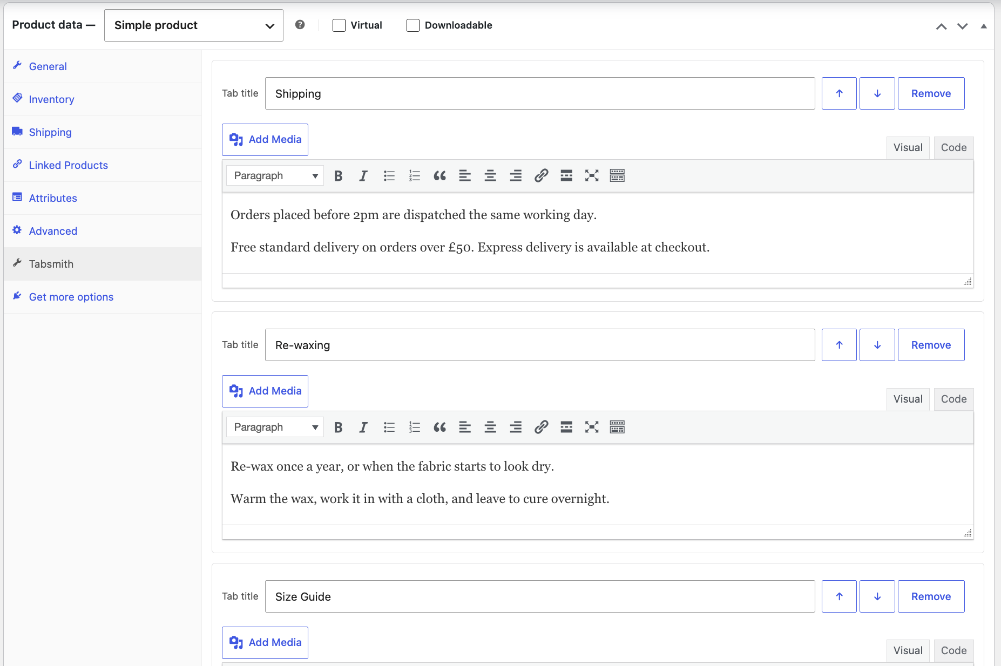Open the Attributes product data tab

[103, 198]
